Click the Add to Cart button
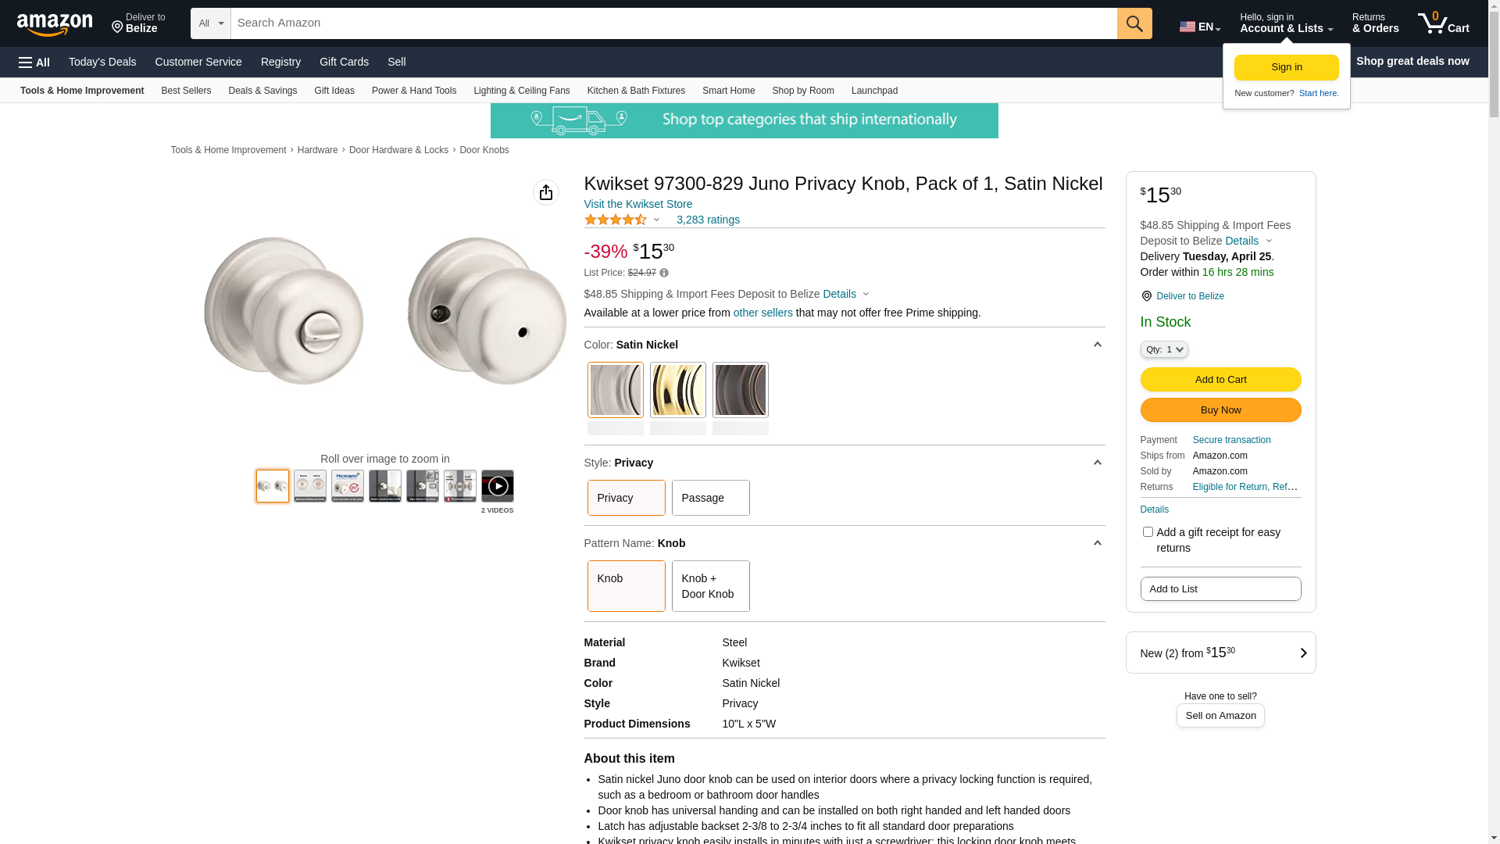 coord(1220,380)
